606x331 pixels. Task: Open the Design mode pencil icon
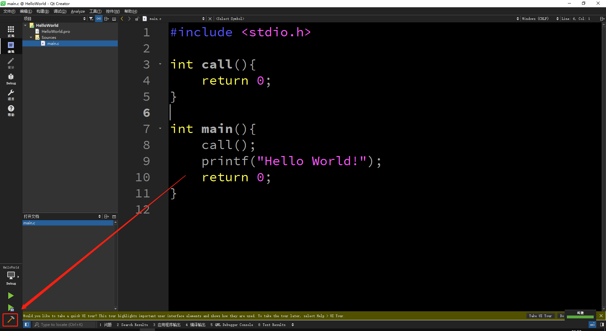pyautogui.click(x=11, y=63)
